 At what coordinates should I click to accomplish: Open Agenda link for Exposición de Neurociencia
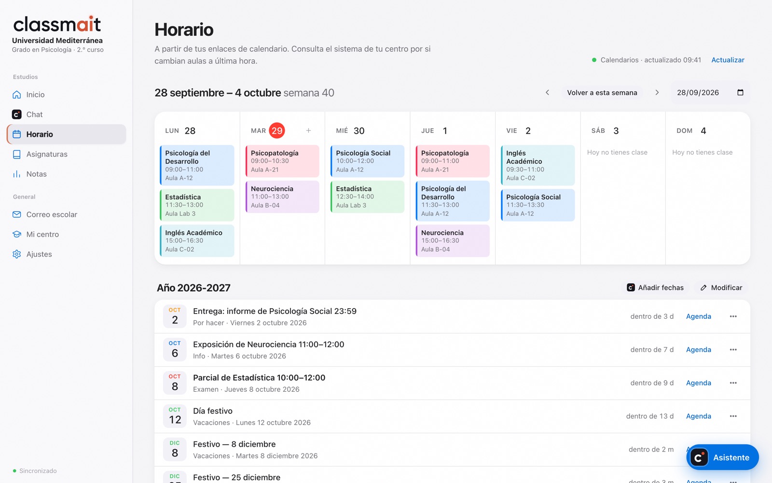[x=698, y=350]
